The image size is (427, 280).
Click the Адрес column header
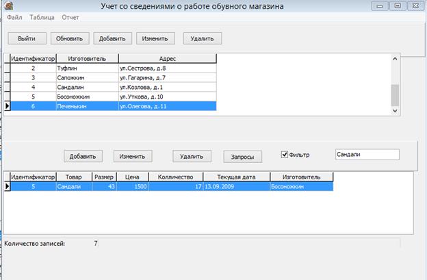click(168, 59)
